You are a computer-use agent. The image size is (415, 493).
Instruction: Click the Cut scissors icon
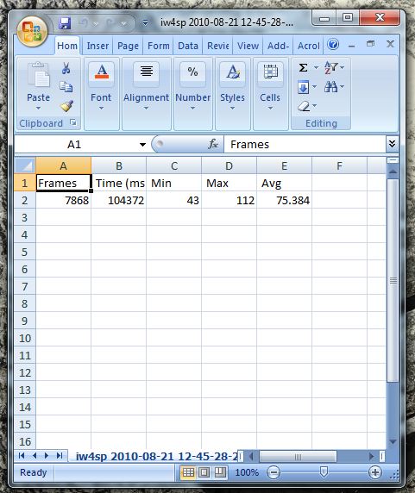66,67
